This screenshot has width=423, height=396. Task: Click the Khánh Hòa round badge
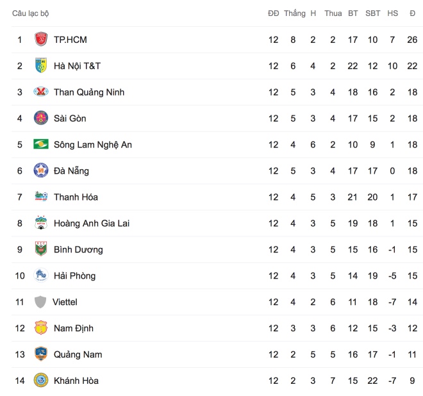pos(41,381)
